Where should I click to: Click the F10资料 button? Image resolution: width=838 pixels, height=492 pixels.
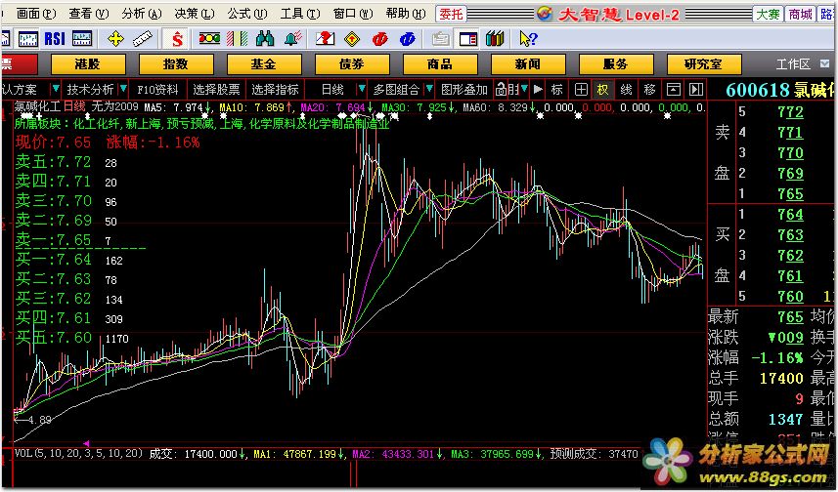[x=157, y=90]
